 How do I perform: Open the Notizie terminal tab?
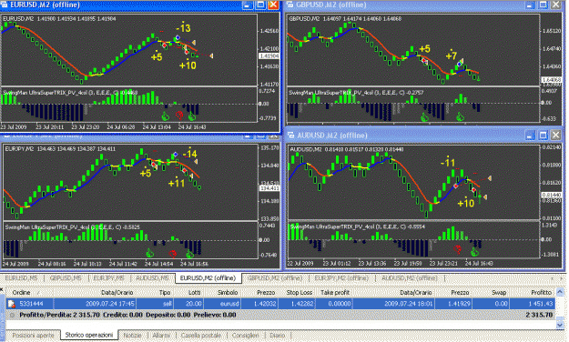[132, 336]
